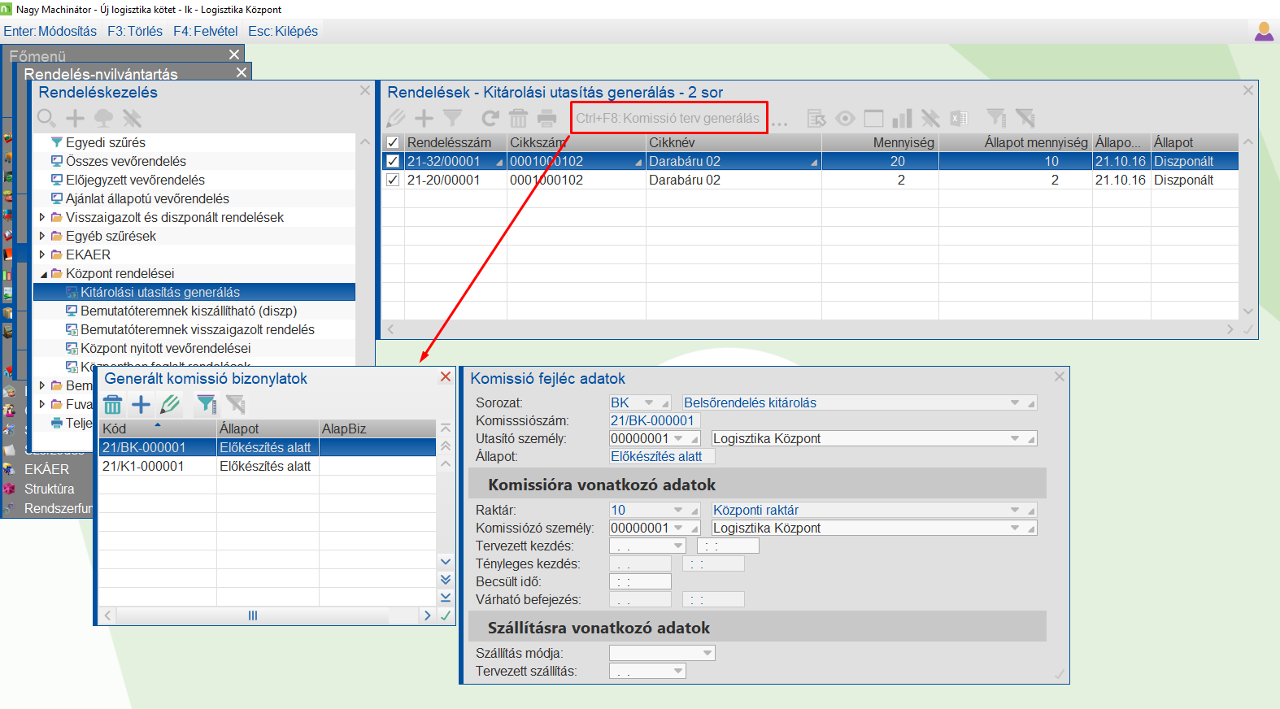Open the Sorozat BK dropdown

[x=649, y=402]
